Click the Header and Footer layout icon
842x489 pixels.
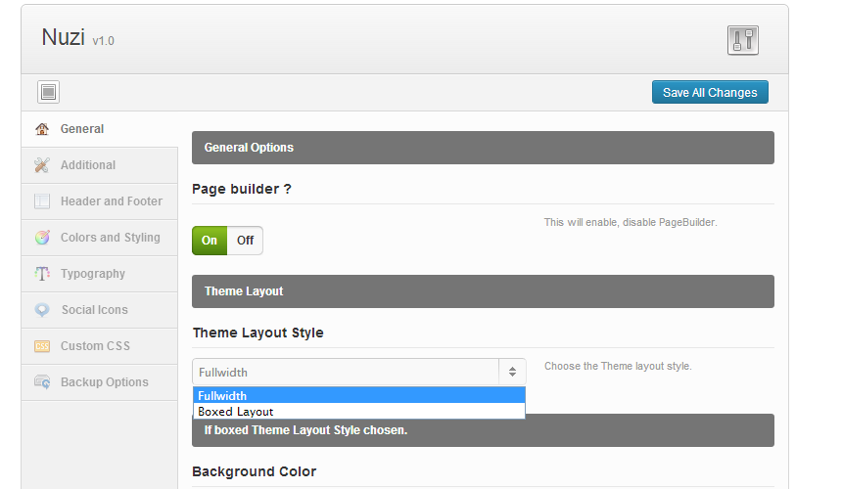pos(42,201)
